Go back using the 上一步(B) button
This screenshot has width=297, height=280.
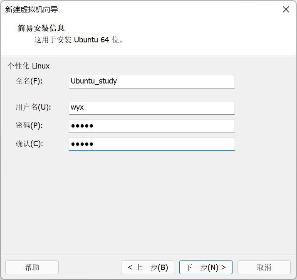pyautogui.click(x=148, y=267)
